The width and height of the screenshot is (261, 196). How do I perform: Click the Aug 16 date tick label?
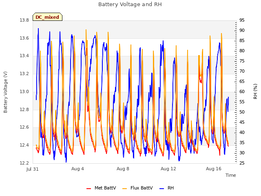point(214,169)
